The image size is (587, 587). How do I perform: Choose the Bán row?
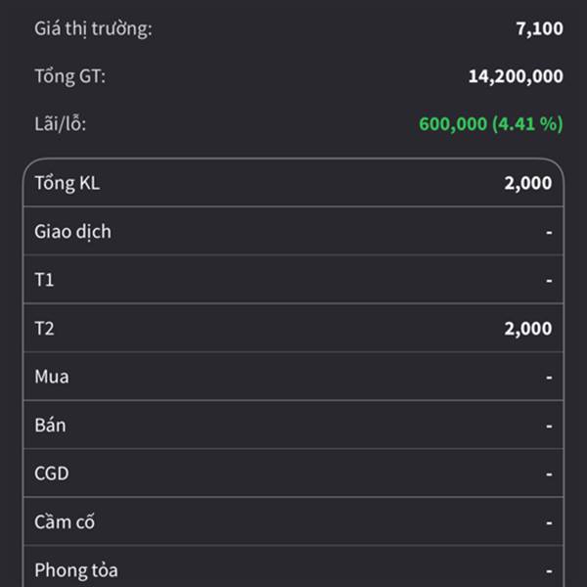coord(293,425)
